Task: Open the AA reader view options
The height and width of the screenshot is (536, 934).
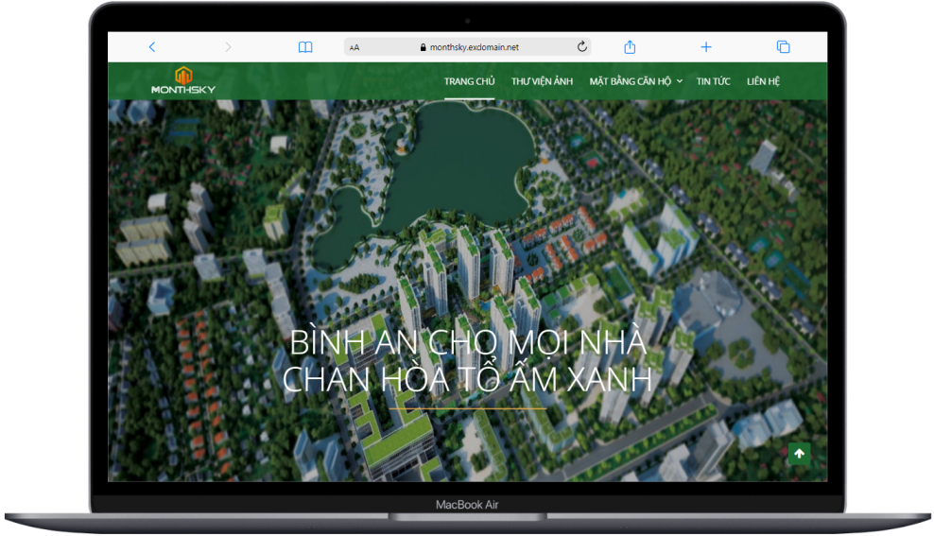Action: (x=355, y=47)
